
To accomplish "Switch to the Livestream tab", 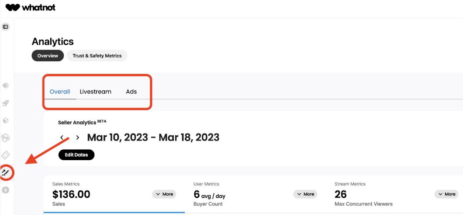I will pyautogui.click(x=96, y=92).
